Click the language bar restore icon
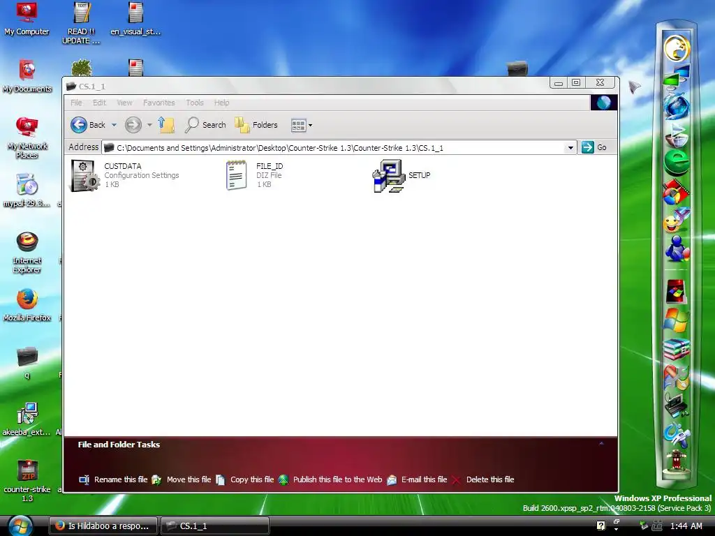715x536 pixels. click(x=616, y=522)
